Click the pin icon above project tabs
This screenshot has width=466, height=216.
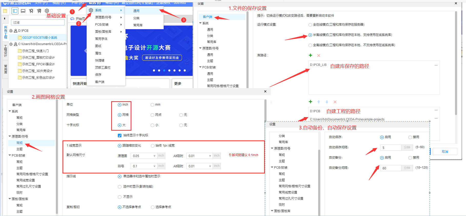4,19
